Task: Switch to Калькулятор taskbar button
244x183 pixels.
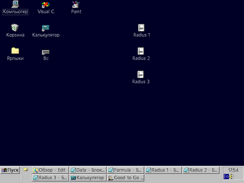Action: pos(88,178)
